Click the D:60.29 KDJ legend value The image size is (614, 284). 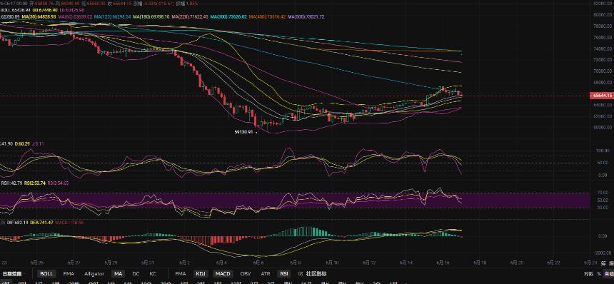tap(22, 144)
